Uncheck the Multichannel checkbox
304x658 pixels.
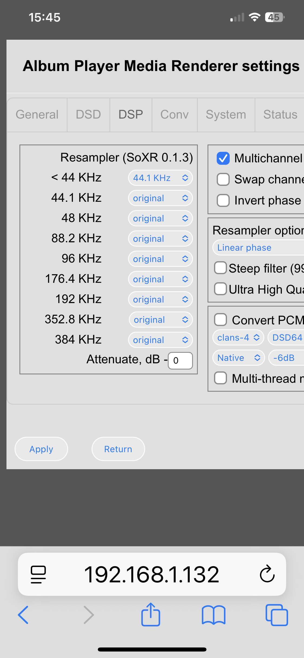[x=223, y=158]
